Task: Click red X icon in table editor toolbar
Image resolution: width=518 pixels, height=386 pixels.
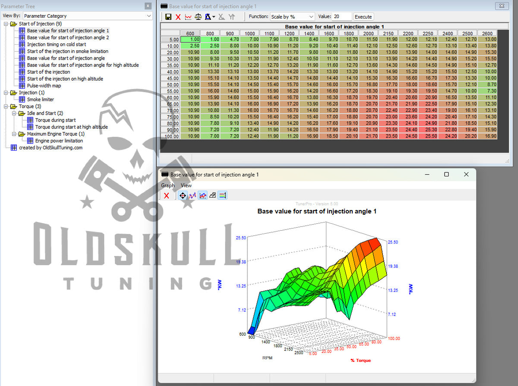Action: [178, 17]
